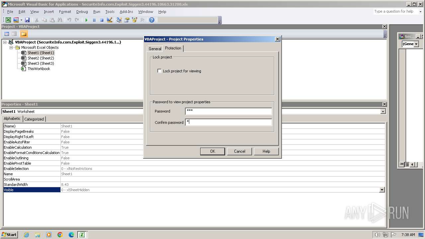Click the Windows Start button

[x=9, y=235]
